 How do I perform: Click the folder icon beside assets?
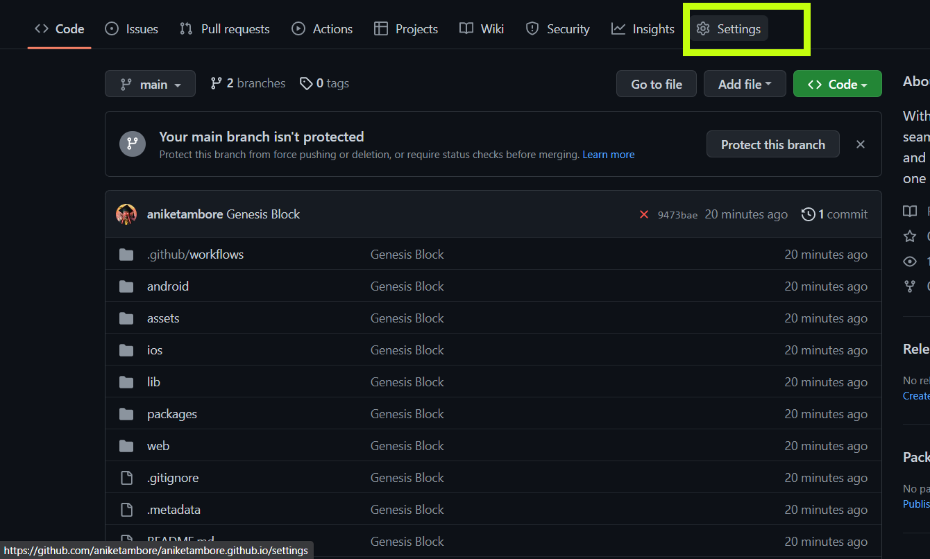tap(126, 318)
